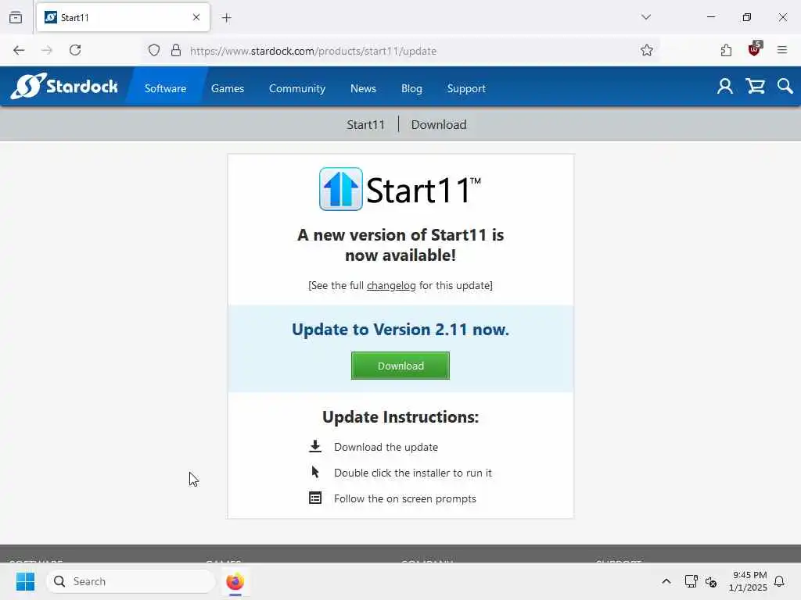View site security padlock info
This screenshot has width=801, height=600.
tap(176, 51)
